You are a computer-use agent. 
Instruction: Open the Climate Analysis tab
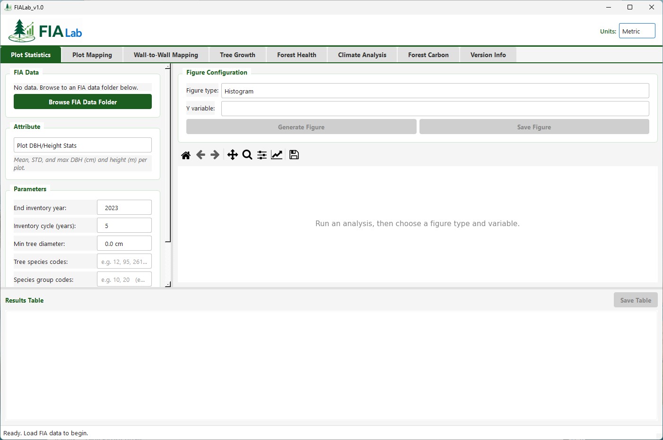tap(362, 55)
